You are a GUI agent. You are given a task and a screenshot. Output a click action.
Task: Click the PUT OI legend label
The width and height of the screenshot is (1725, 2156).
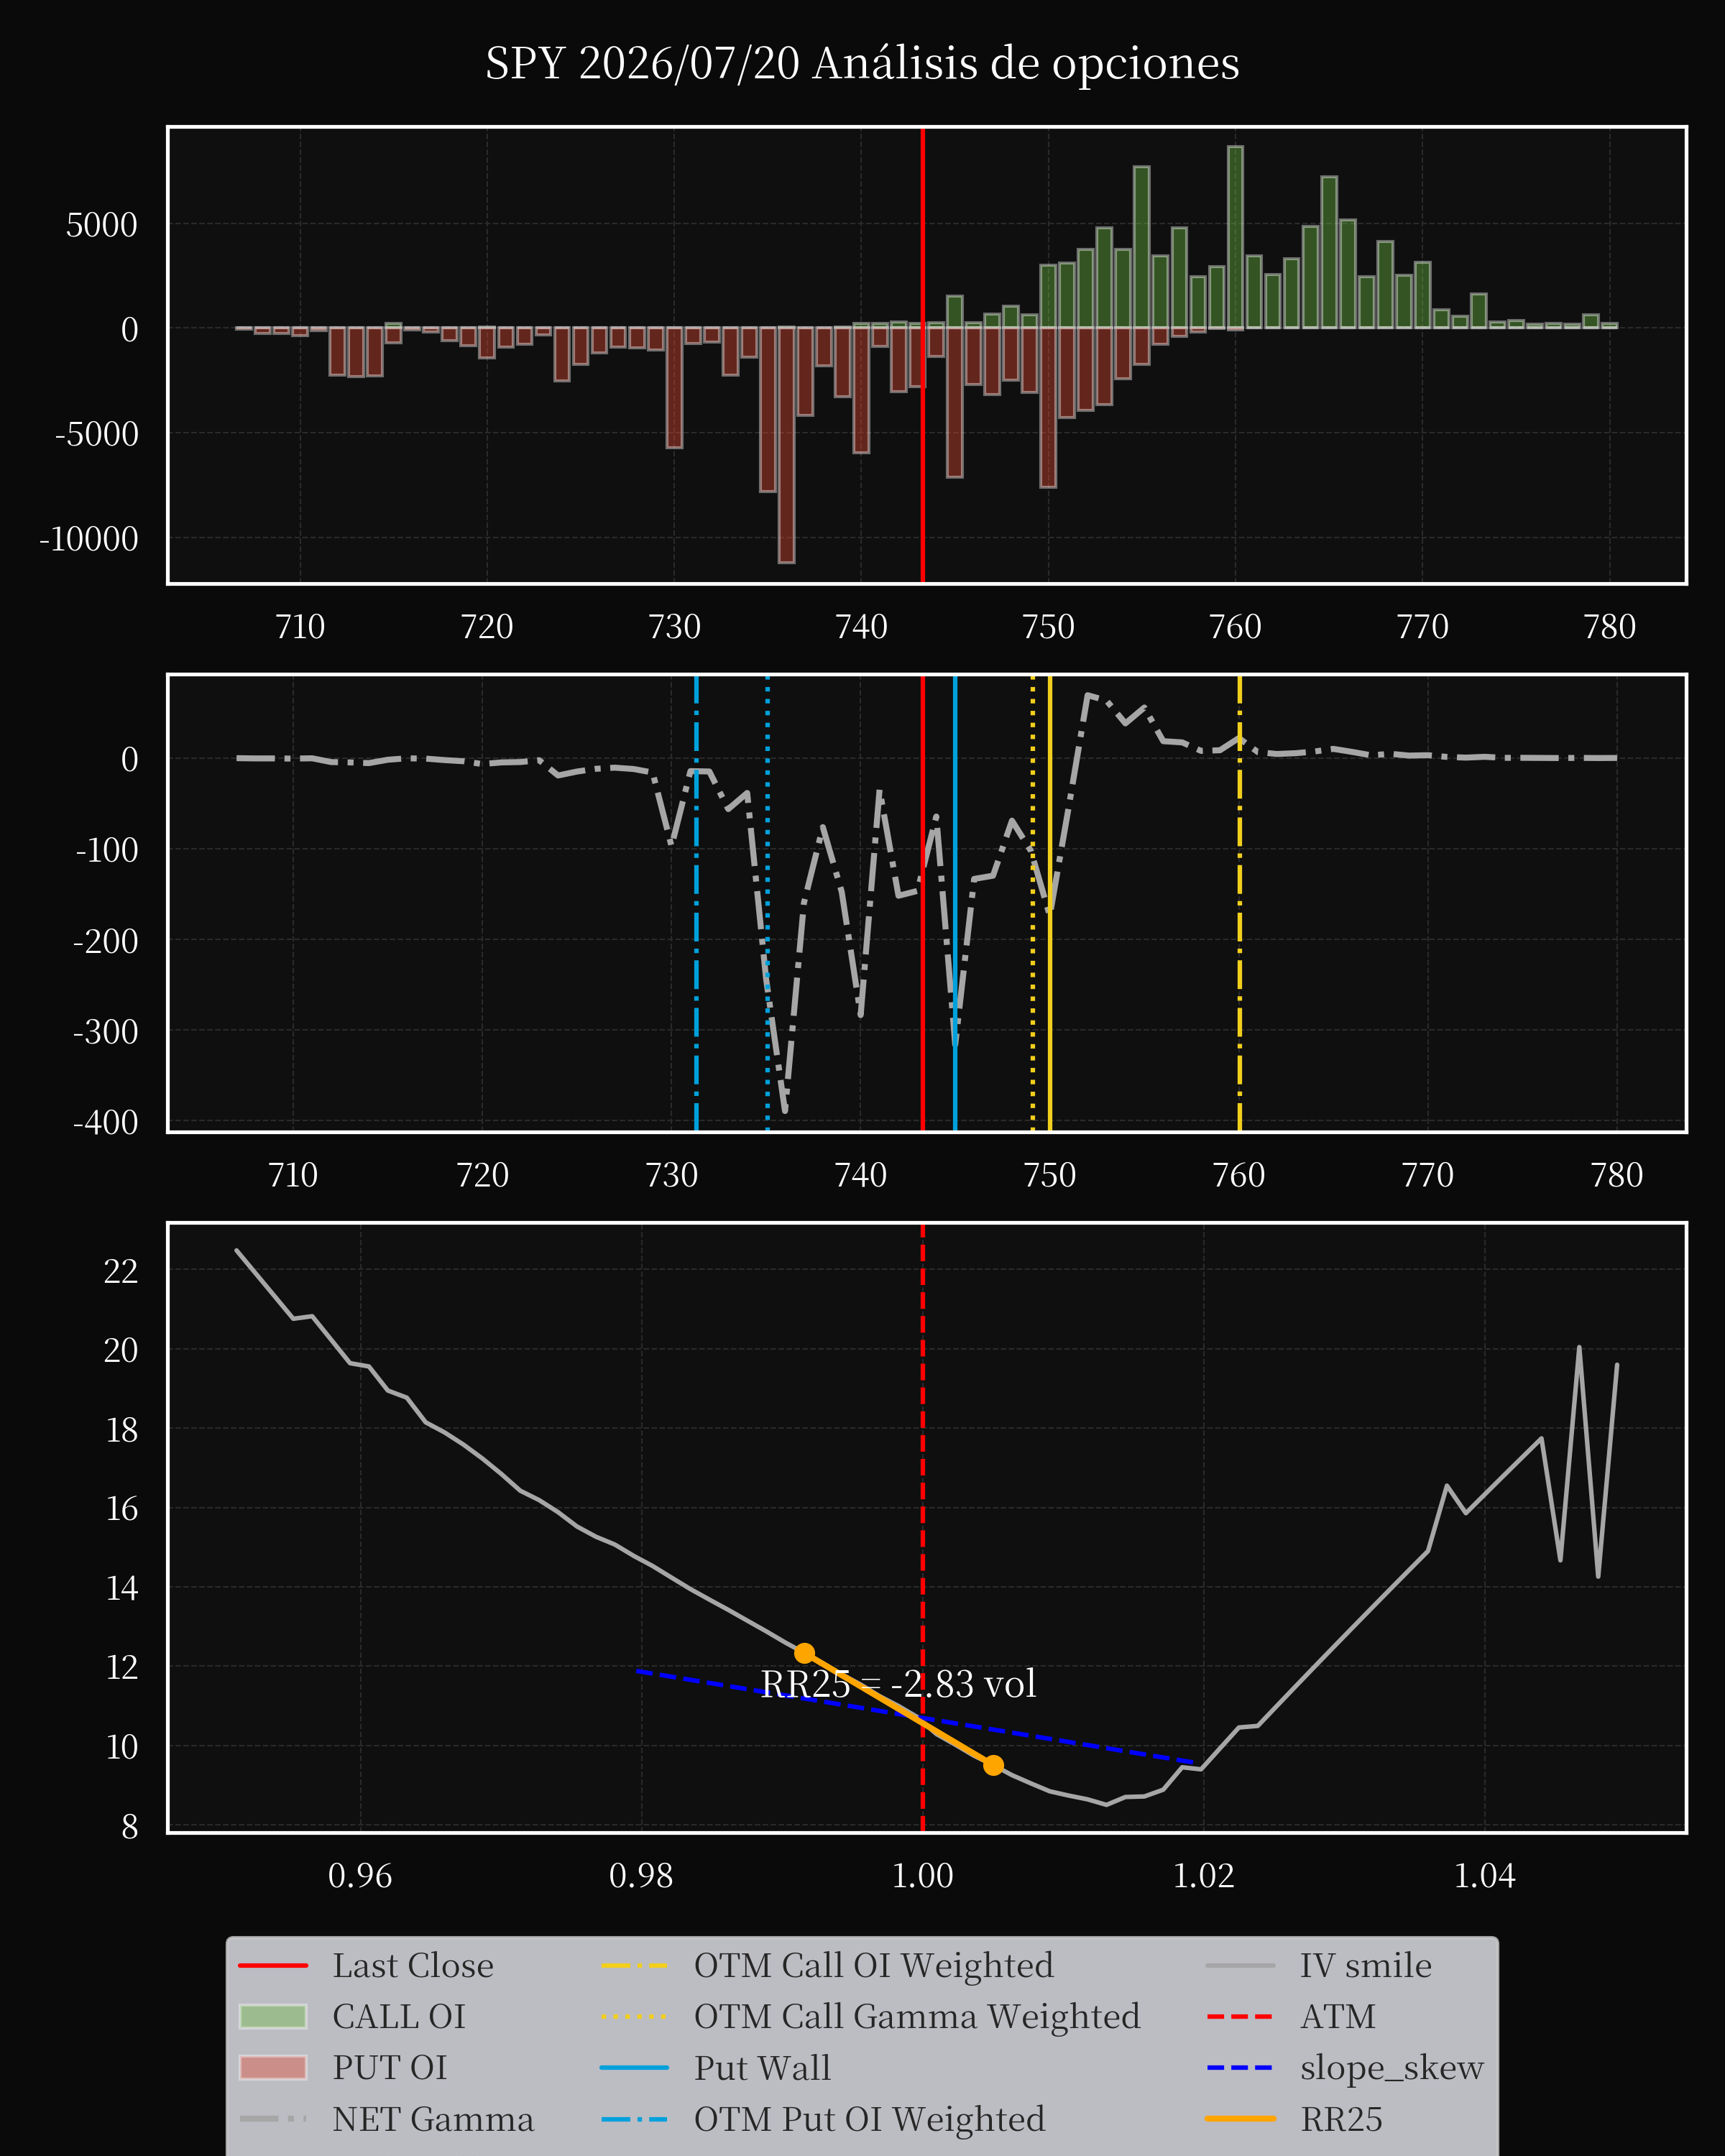[390, 2068]
